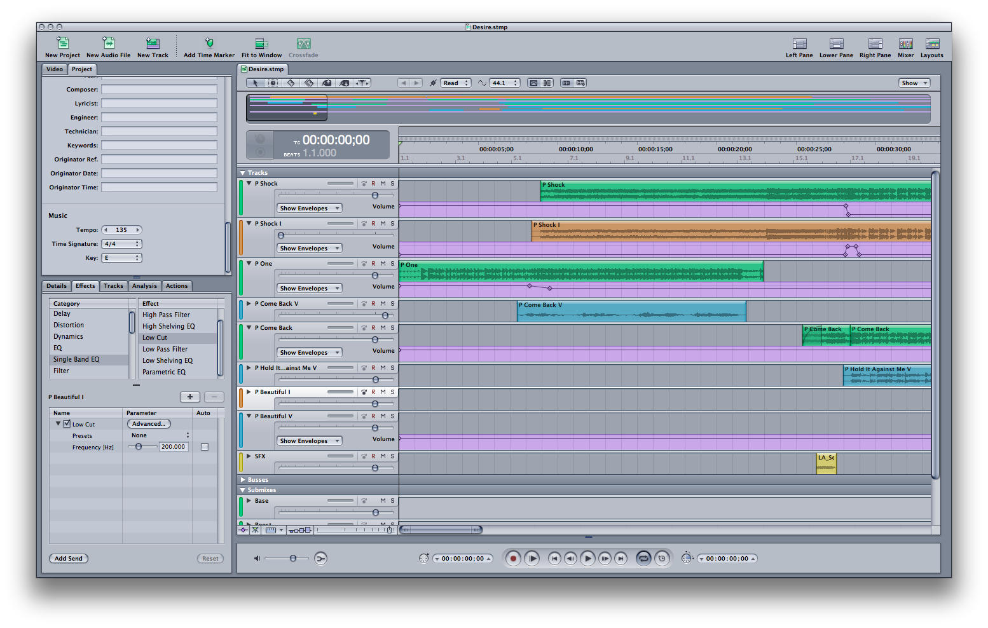Click the Lower Pane toolbar icon

[x=836, y=44]
